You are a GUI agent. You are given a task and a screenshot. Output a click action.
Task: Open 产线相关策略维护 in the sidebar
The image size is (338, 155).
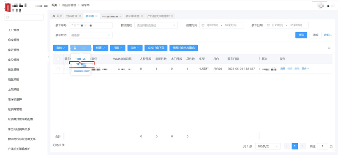pyautogui.click(x=19, y=149)
